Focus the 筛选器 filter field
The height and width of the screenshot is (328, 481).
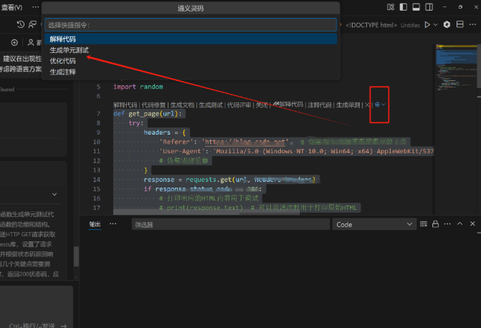pos(231,224)
